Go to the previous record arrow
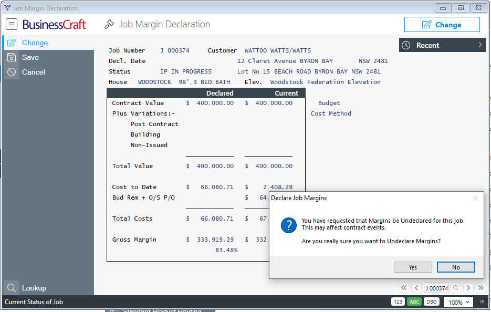 coord(416,288)
